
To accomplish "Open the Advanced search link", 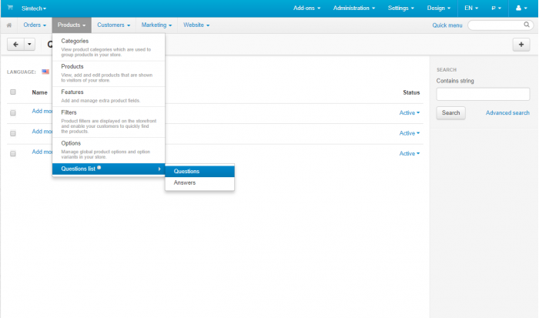I will tap(507, 112).
